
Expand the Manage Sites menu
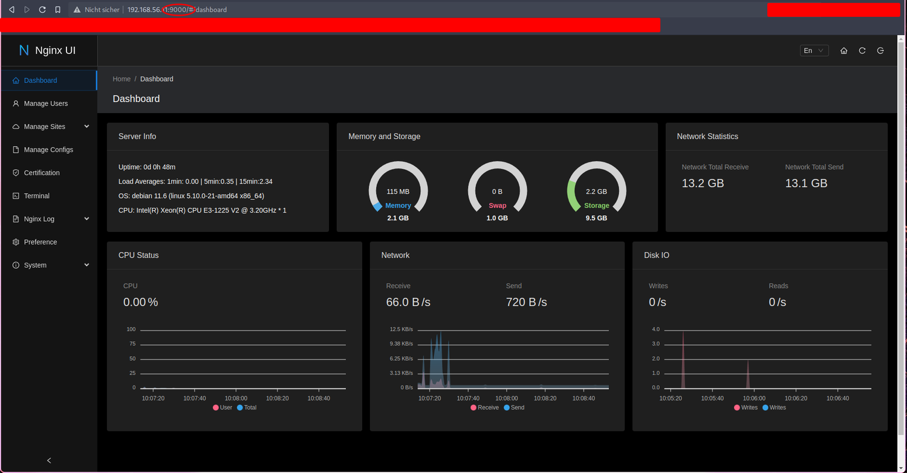pyautogui.click(x=86, y=126)
